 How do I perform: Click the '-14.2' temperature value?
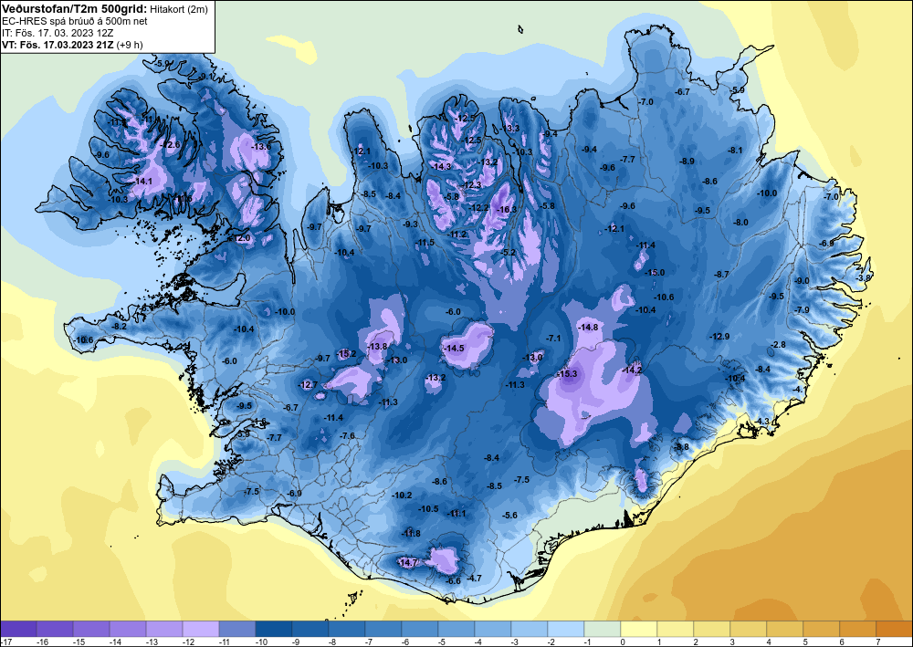(x=632, y=370)
